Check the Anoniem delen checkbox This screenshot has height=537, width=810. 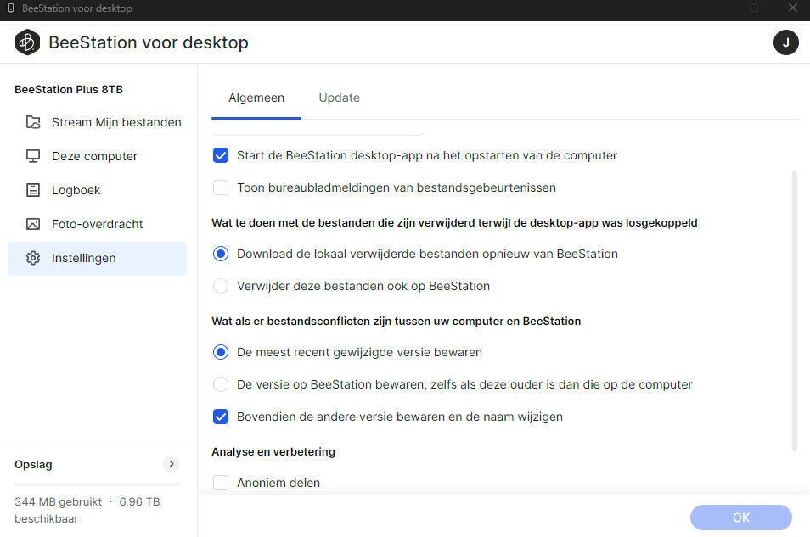(221, 483)
